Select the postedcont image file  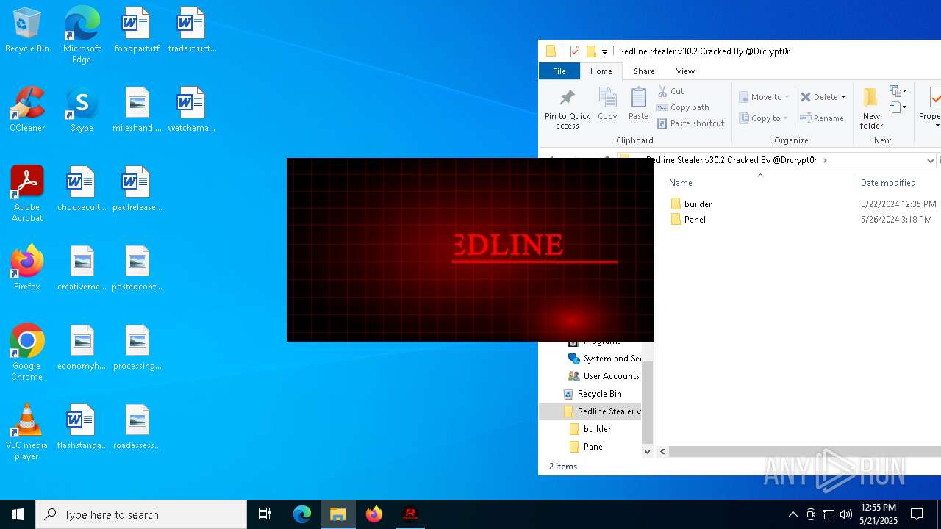137,269
